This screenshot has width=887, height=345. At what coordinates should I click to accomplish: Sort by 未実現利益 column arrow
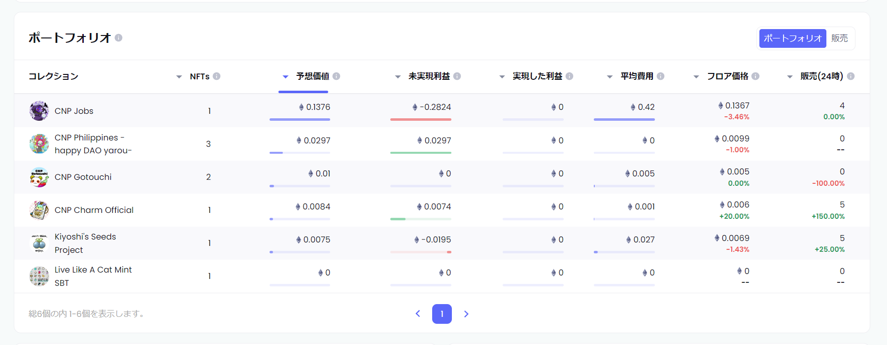(398, 76)
